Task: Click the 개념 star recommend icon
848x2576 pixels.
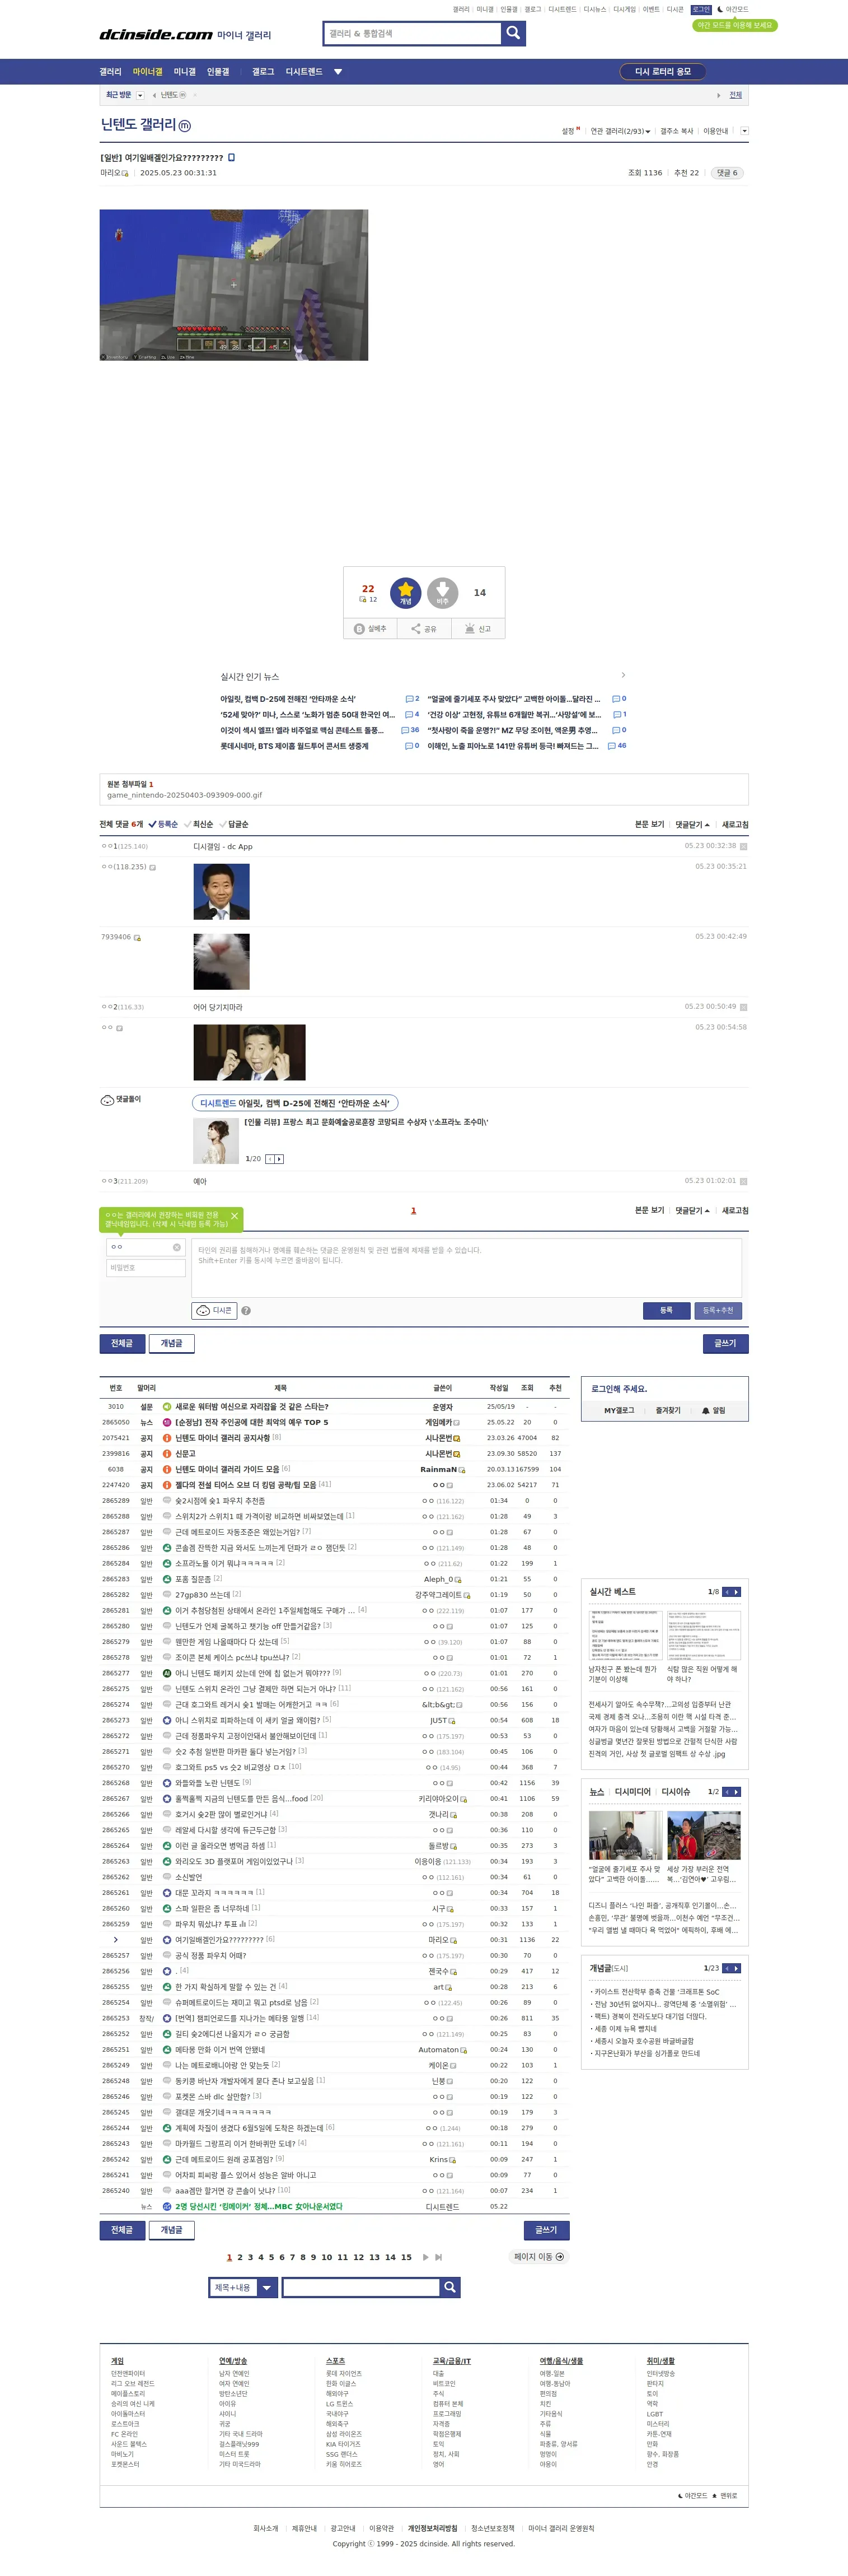Action: coord(405,593)
